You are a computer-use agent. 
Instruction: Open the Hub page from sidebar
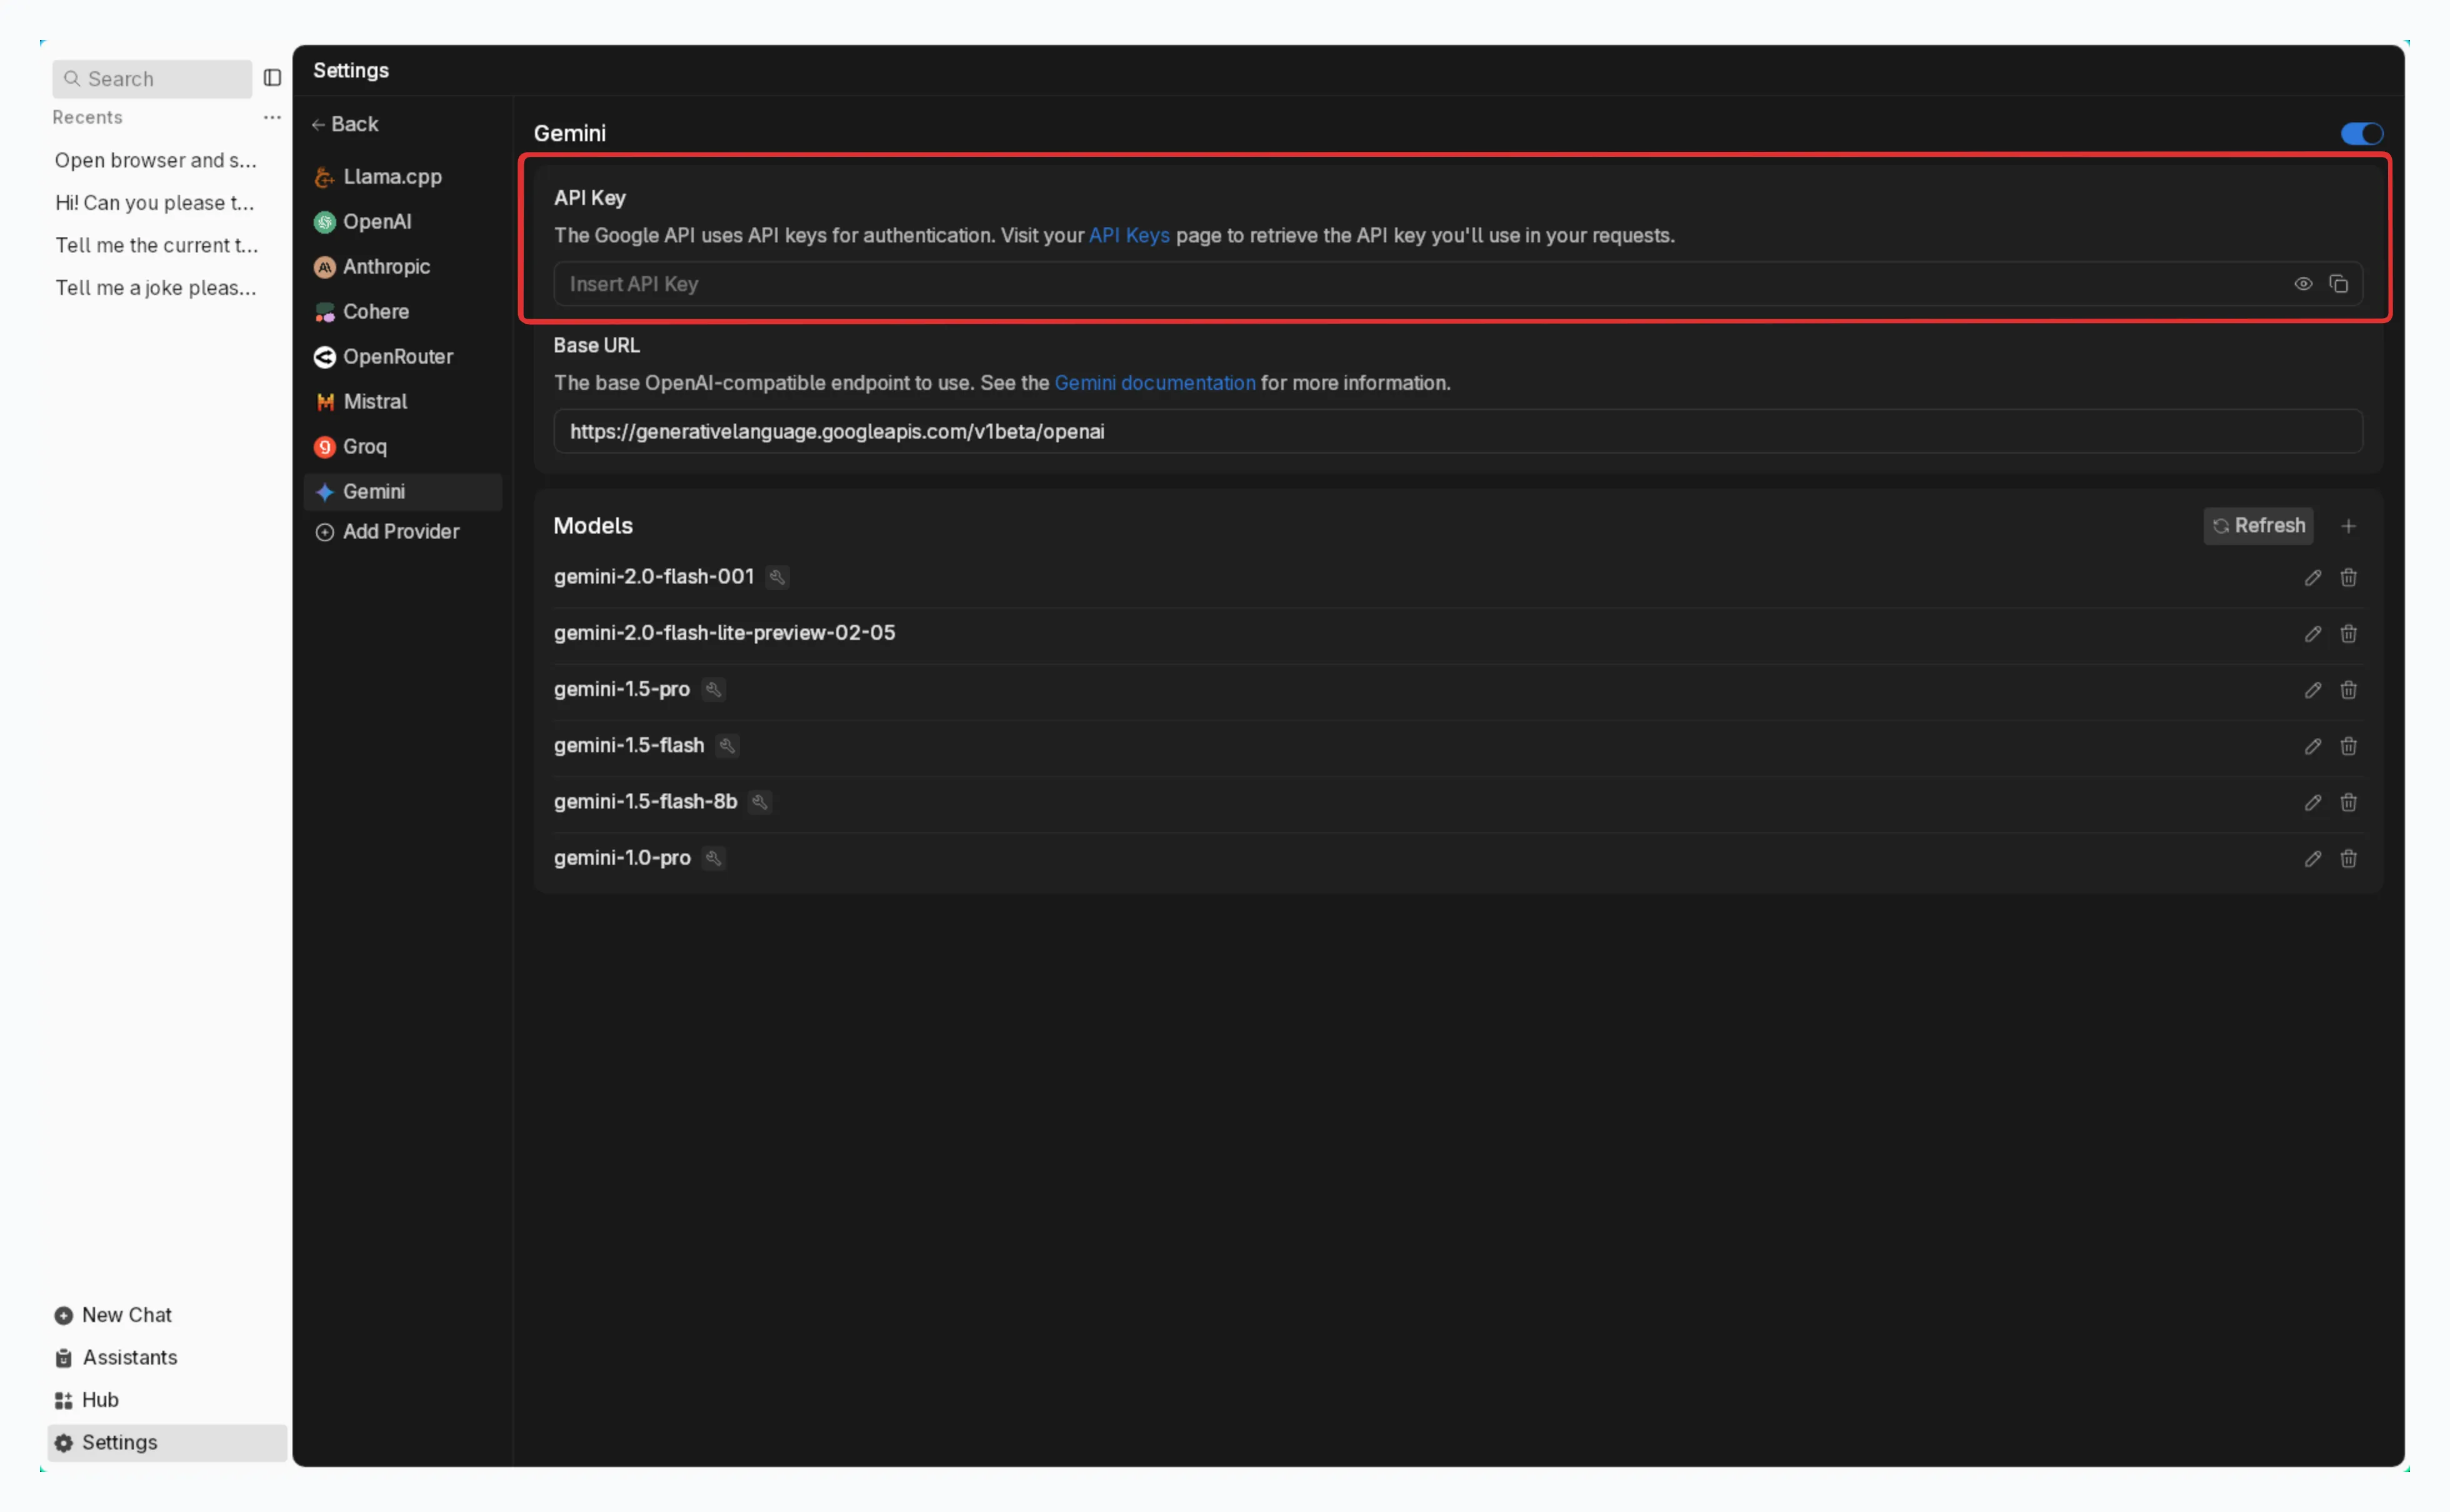pos(99,1400)
